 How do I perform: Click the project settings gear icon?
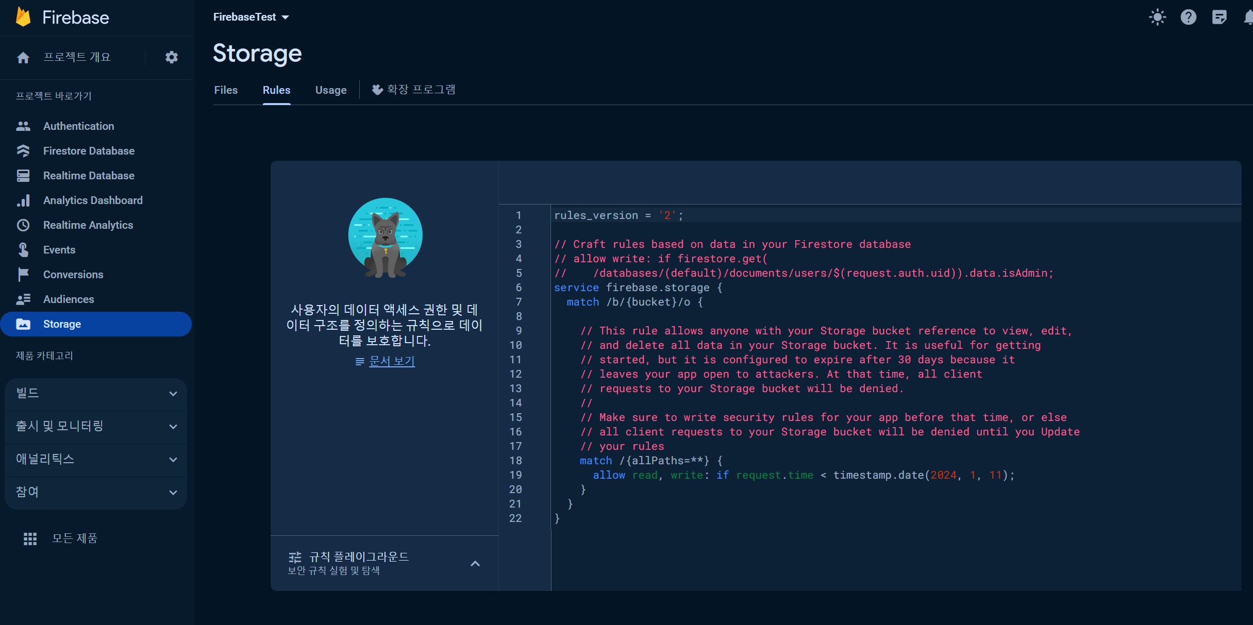(x=172, y=57)
